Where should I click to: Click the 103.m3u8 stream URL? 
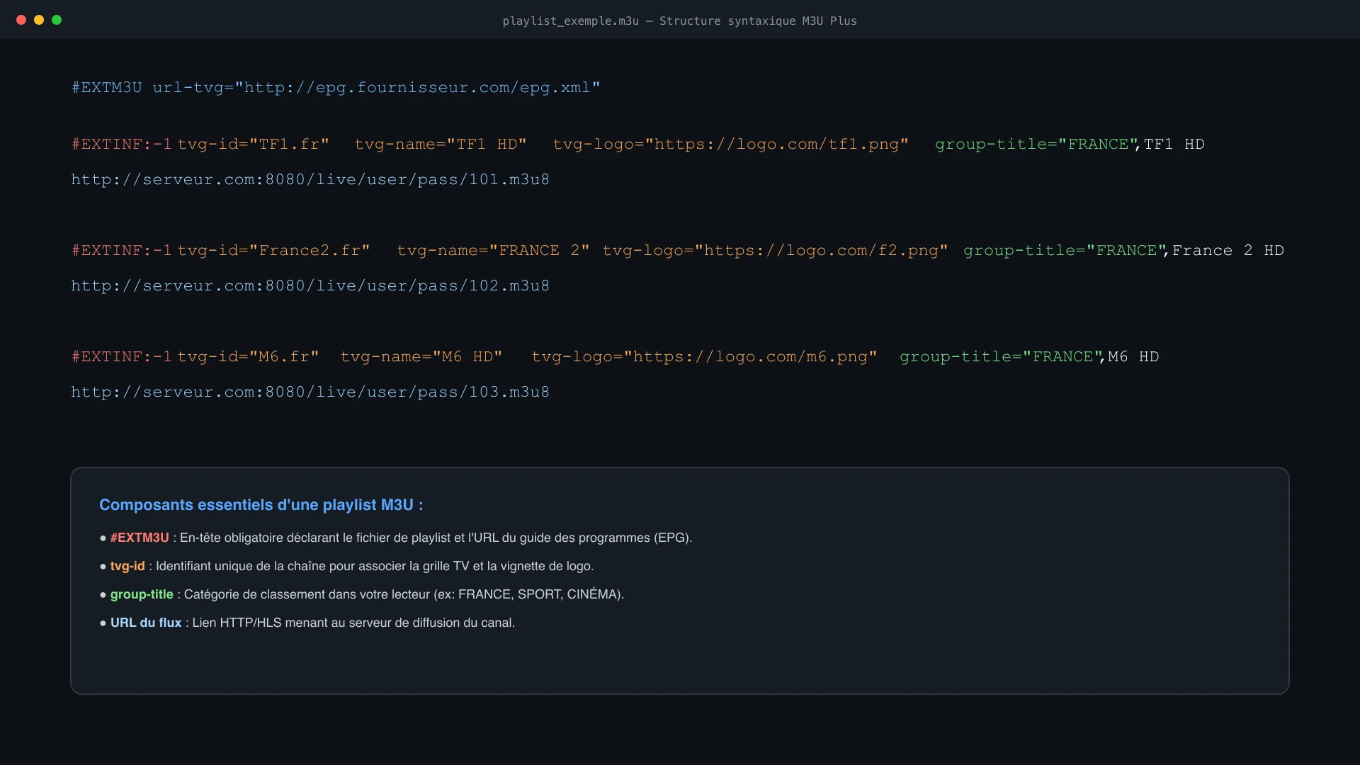[310, 392]
